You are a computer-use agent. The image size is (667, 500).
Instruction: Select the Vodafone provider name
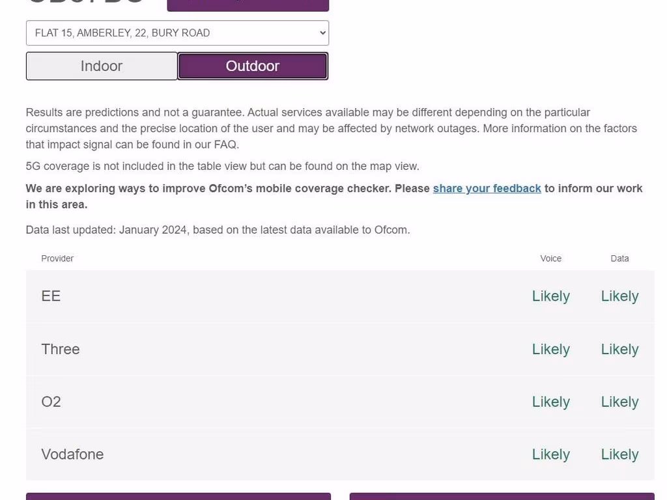coord(72,454)
